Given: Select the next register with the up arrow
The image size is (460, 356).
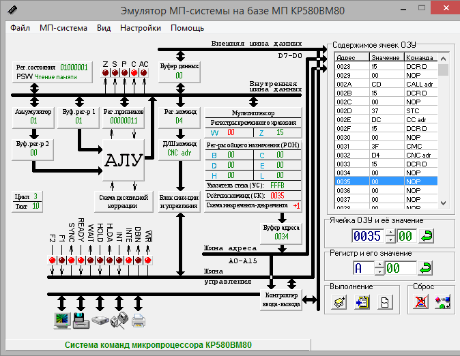Looking at the screenshot, I should click(x=379, y=265).
